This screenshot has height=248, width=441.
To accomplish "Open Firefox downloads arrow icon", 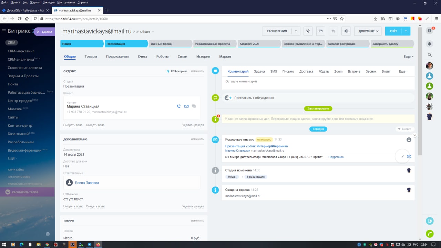I will tap(376, 19).
